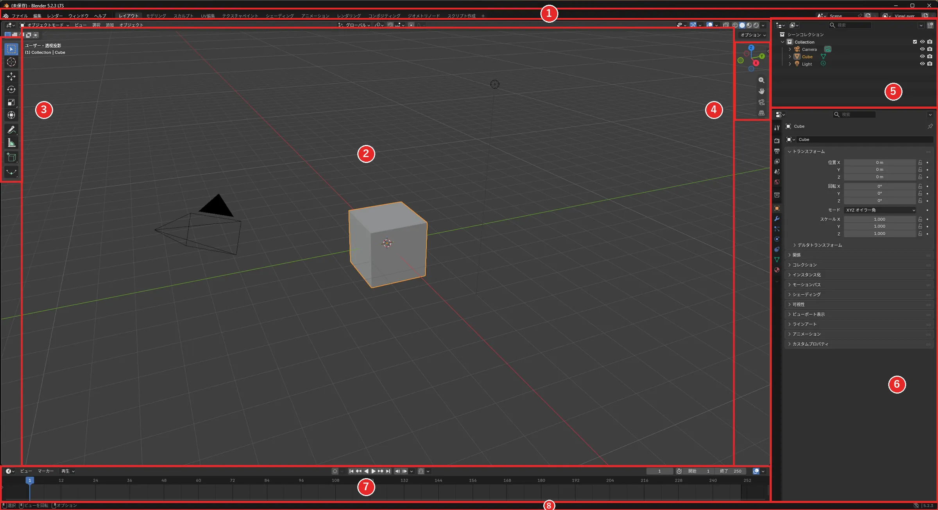
Task: Uncheck the Collection exclude checkbox
Action: click(x=915, y=42)
